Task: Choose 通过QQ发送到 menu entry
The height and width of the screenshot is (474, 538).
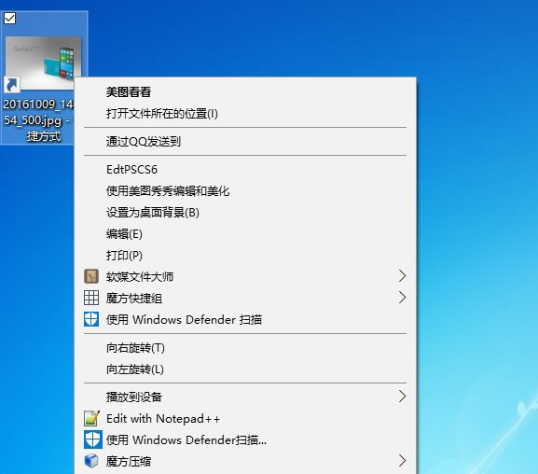Action: pos(143,141)
